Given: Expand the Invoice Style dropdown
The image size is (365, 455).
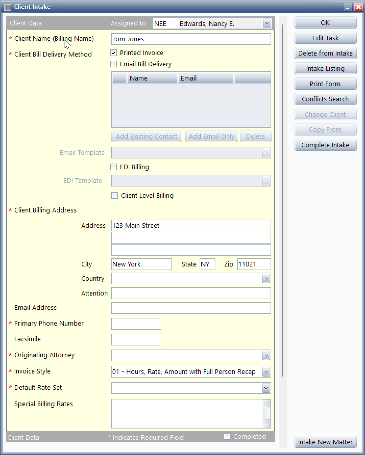Looking at the screenshot, I should pos(266,372).
